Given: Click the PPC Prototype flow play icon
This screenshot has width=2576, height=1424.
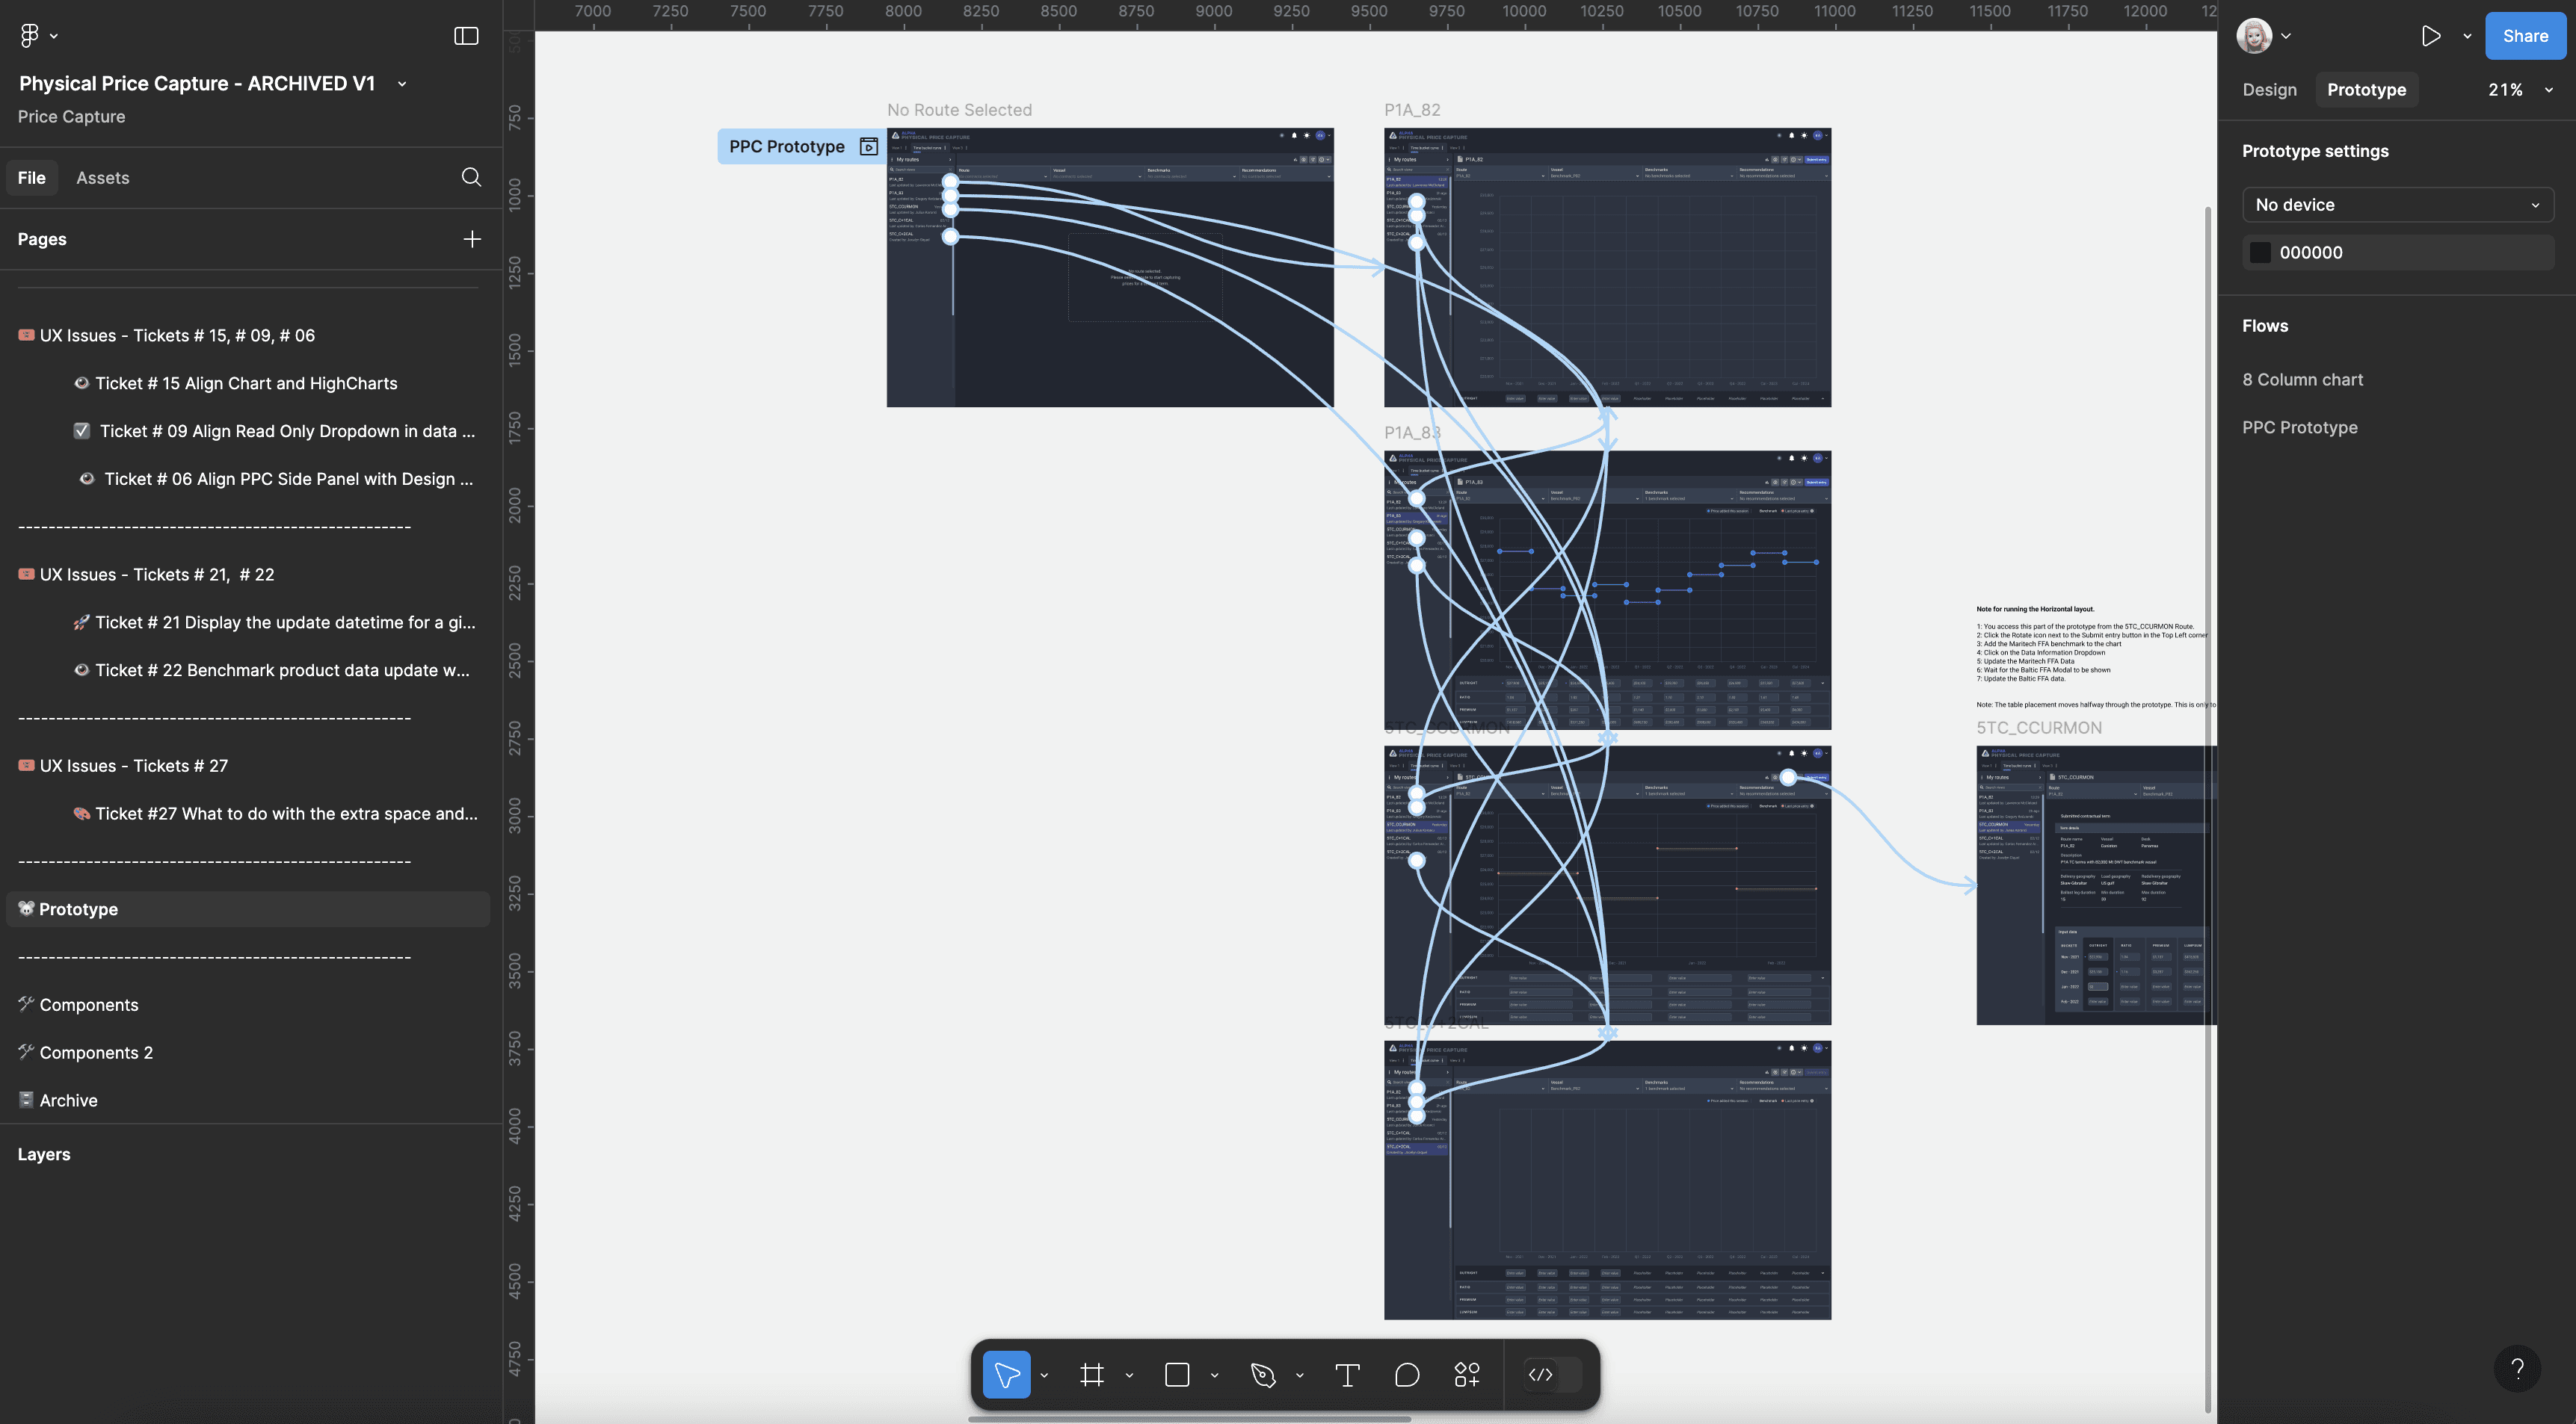Looking at the screenshot, I should [869, 147].
